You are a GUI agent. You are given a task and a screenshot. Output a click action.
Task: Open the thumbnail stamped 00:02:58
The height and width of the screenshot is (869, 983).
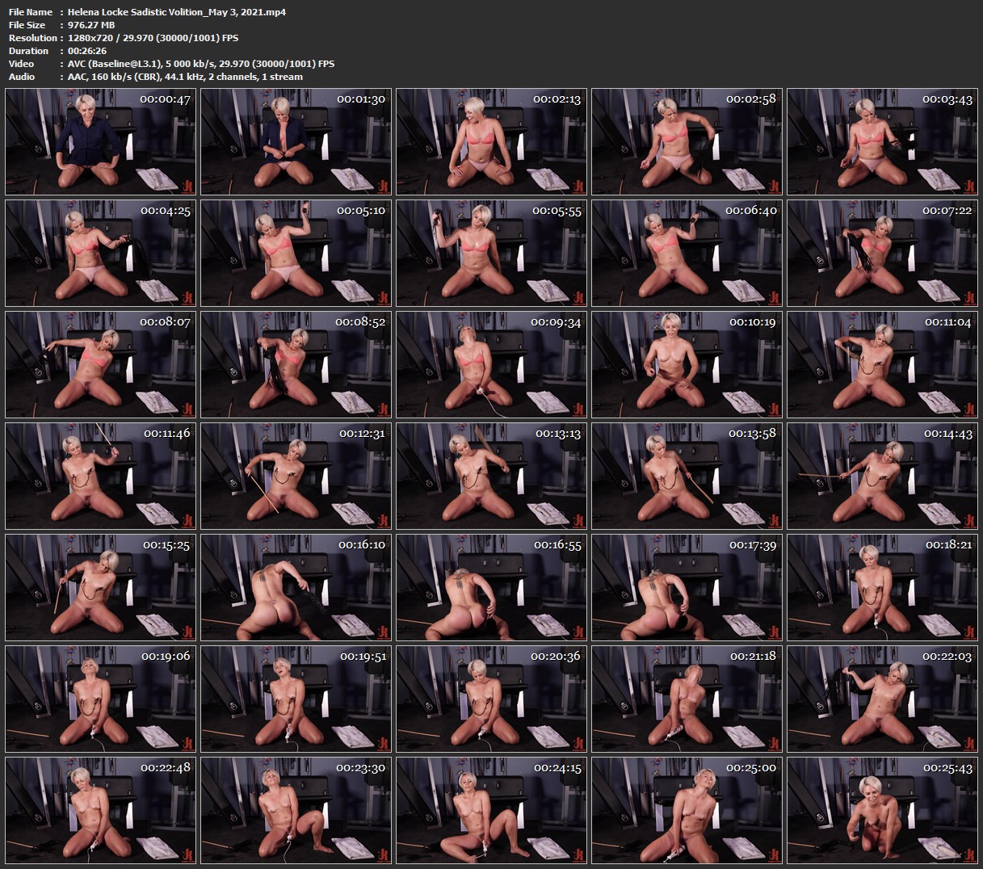tap(687, 141)
